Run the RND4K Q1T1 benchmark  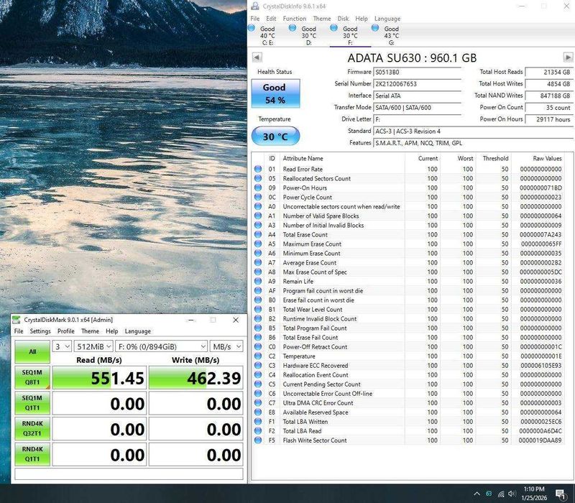tap(32, 454)
